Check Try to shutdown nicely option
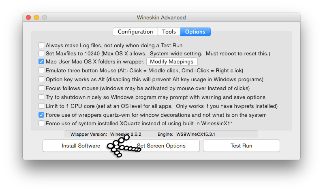323x192 pixels. (x=41, y=97)
